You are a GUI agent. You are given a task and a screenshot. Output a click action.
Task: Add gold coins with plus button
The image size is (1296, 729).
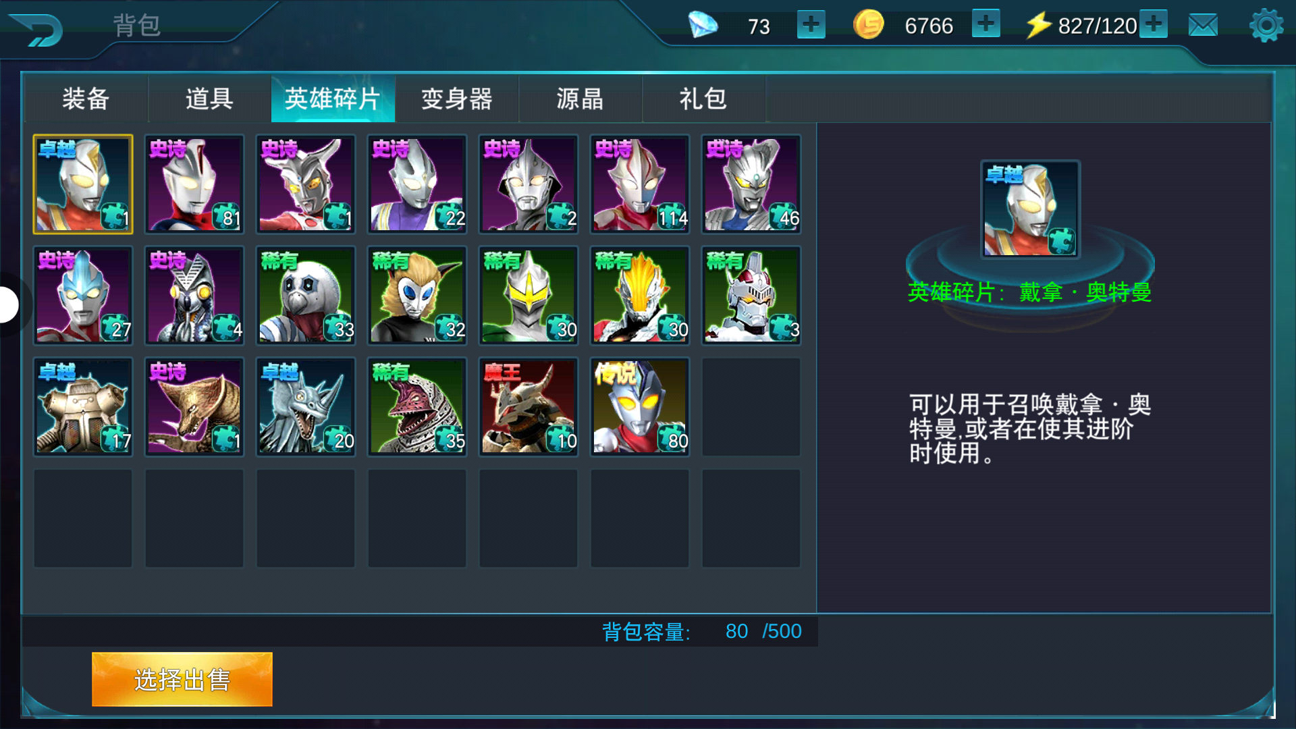[x=986, y=24]
